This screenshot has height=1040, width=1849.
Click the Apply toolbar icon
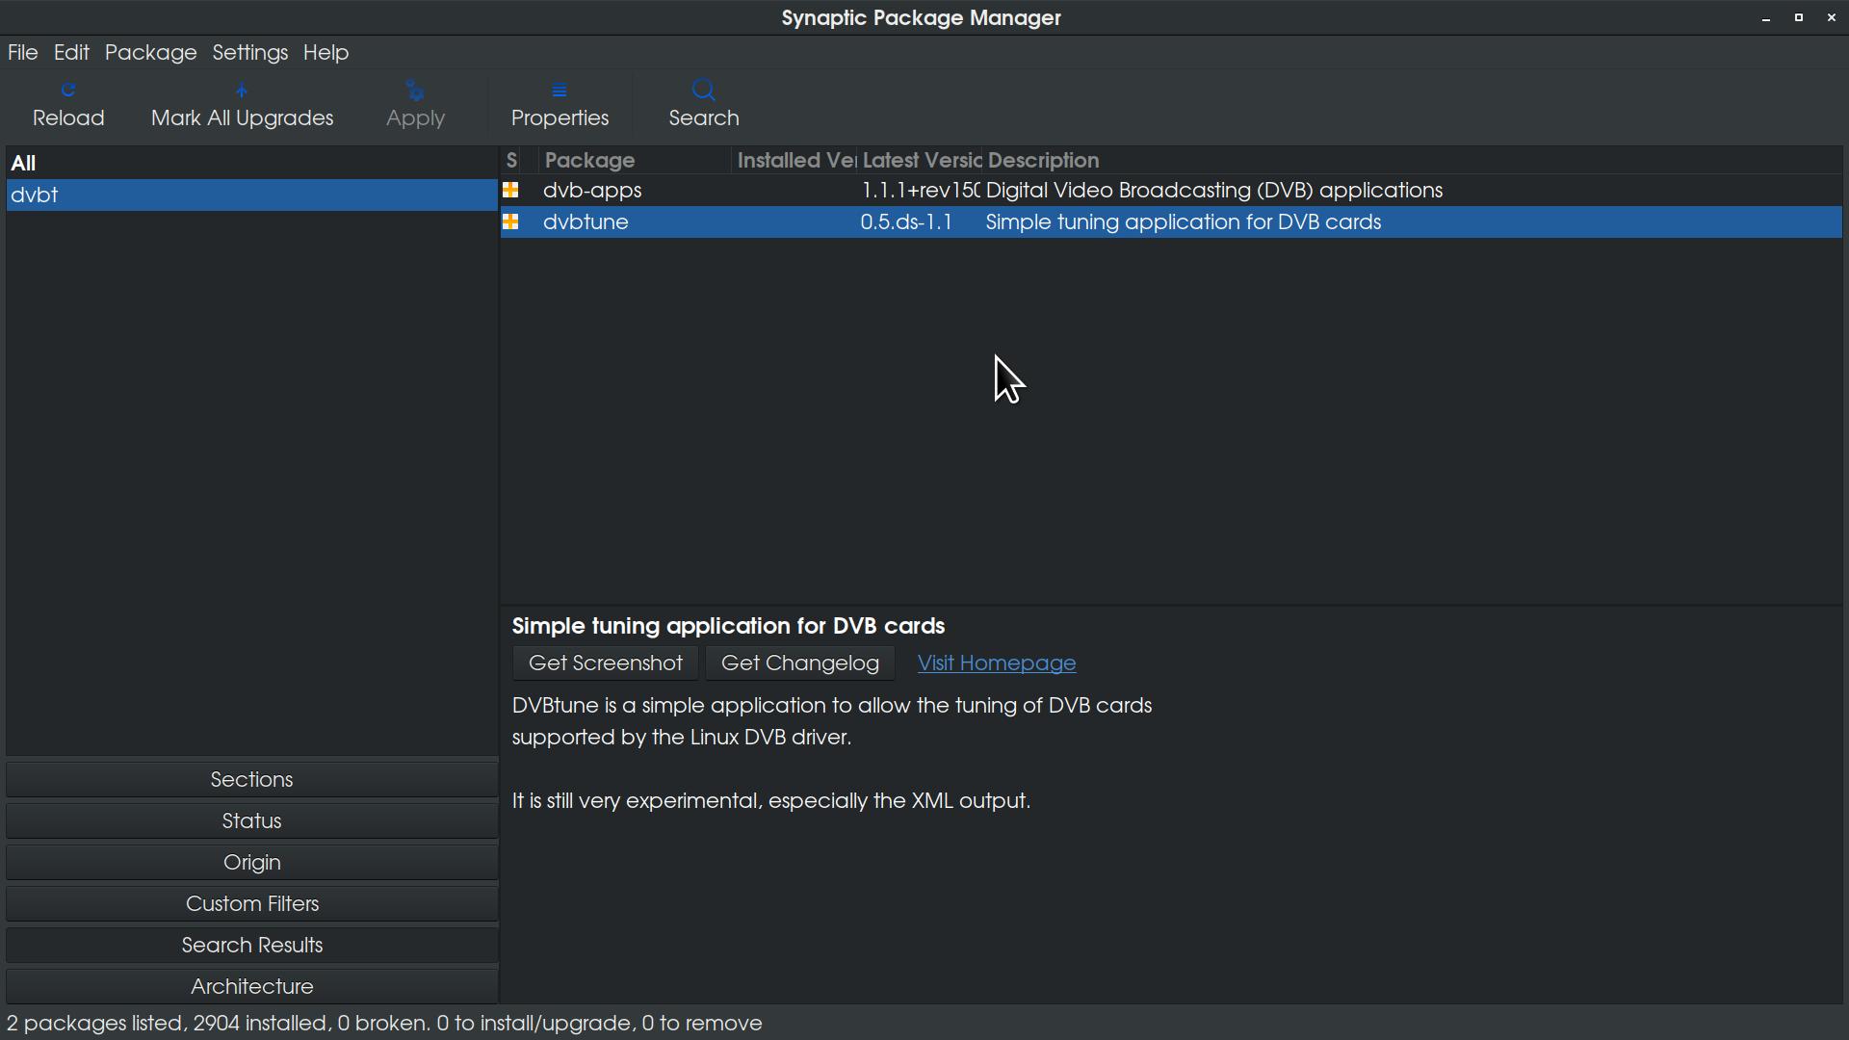click(415, 91)
